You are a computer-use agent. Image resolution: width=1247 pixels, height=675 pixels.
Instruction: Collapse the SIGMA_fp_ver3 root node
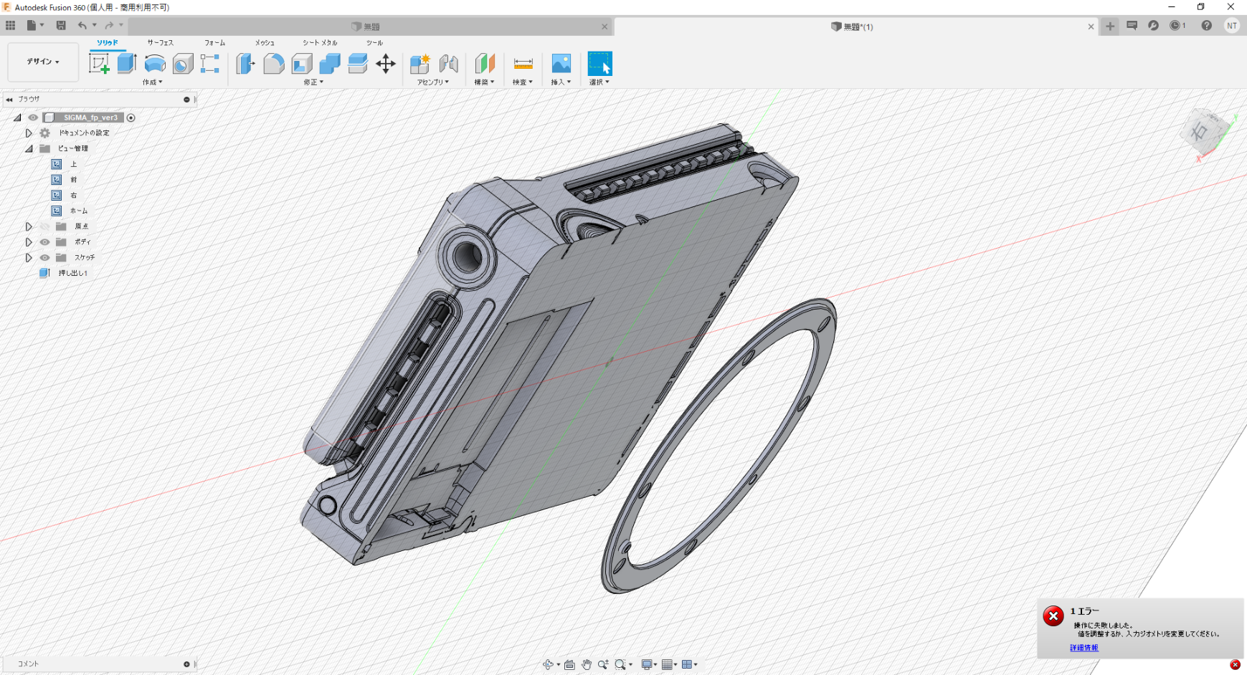coord(17,118)
